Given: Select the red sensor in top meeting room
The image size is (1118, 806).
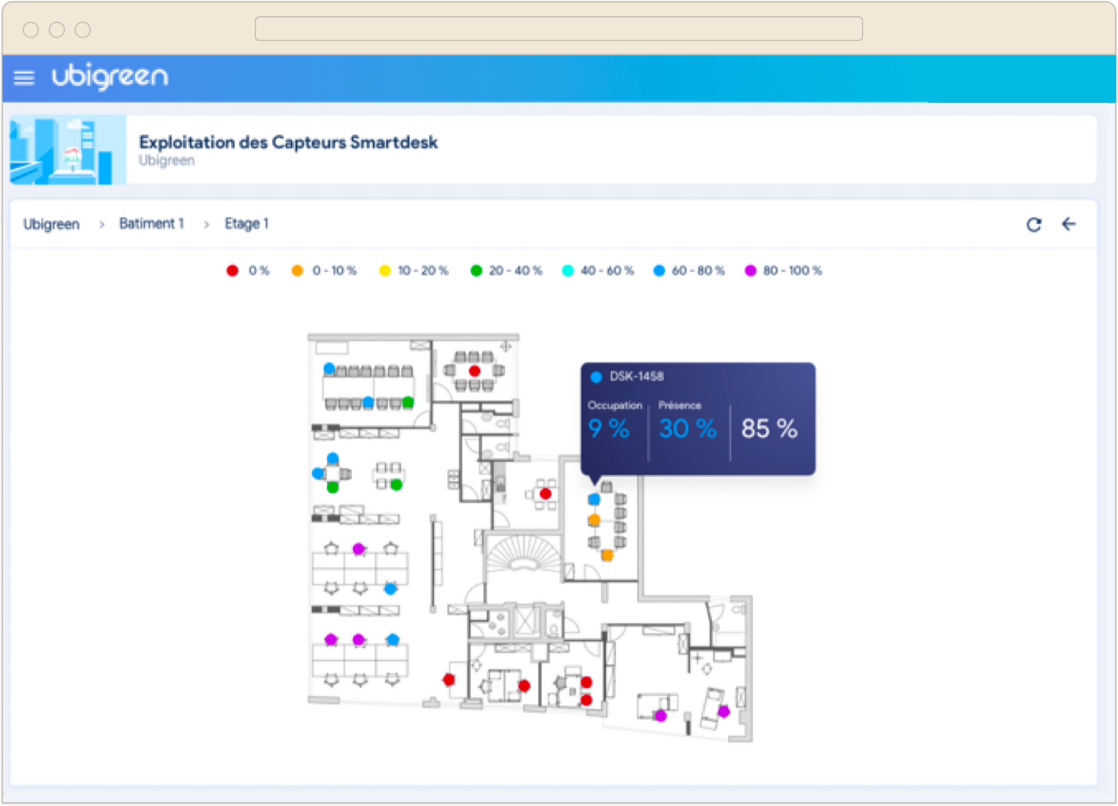Looking at the screenshot, I should pos(475,371).
